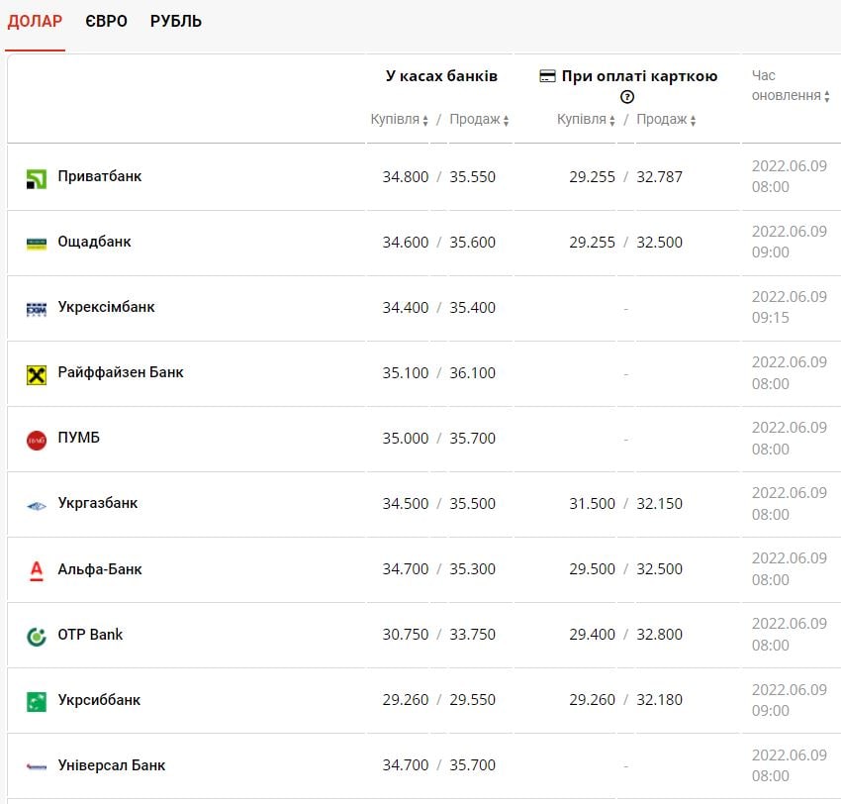The image size is (841, 804).
Task: Click the OTP Bank green logo
Action: pos(37,636)
